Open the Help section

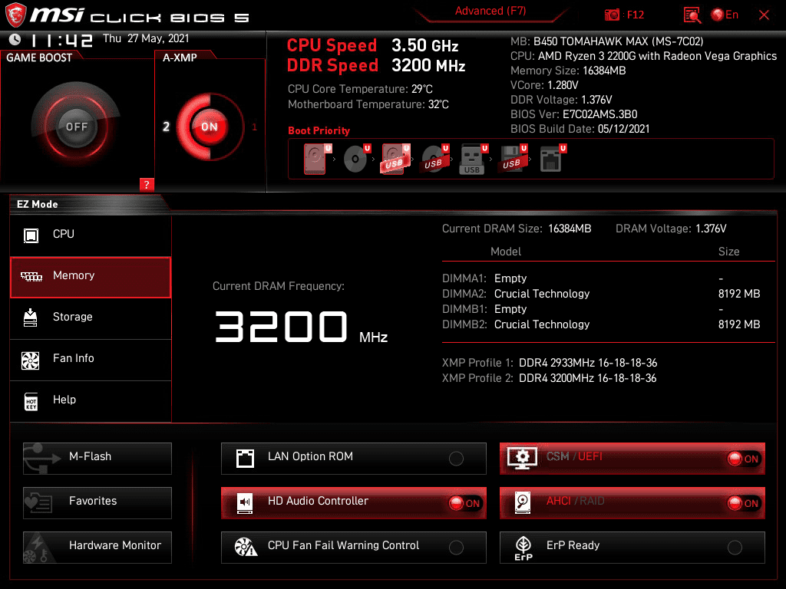[x=91, y=400]
